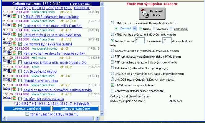Image resolution: width=205 pixels, height=123 pixels.
Task: Click text document T icon in row 3
Action: pos(10,34)
